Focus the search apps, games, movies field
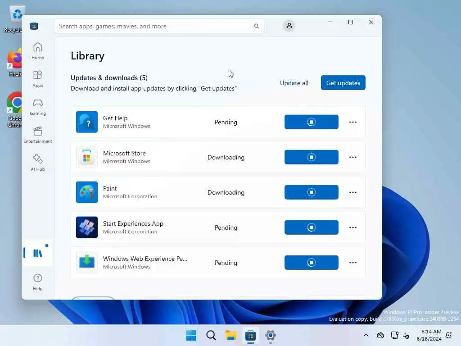This screenshot has height=346, width=461. click(x=159, y=26)
